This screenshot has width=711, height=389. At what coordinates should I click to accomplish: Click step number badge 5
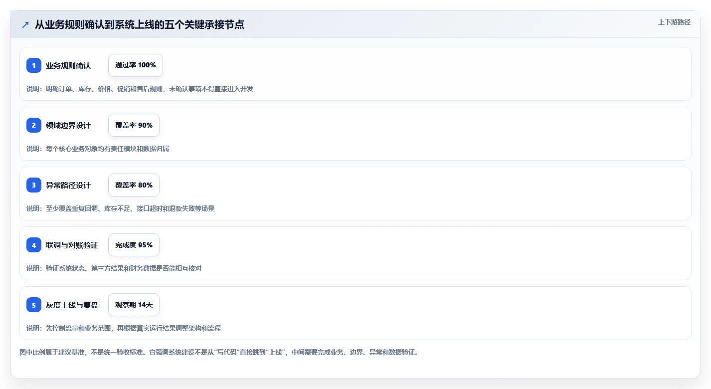[34, 305]
